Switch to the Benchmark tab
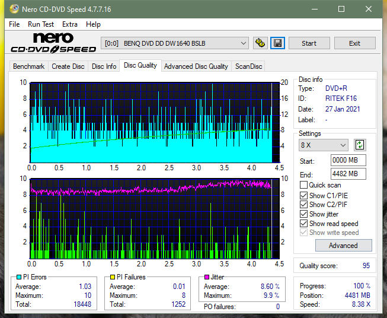Viewport: 387px width, 318px height. click(x=28, y=66)
